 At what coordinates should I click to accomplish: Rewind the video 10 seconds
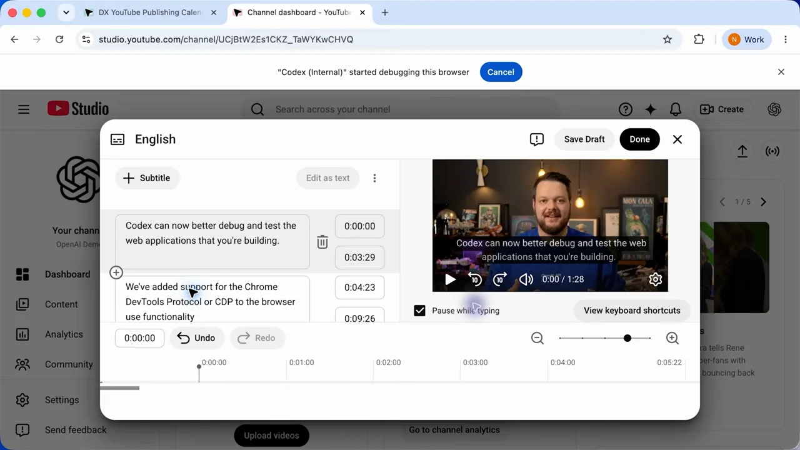pyautogui.click(x=475, y=279)
